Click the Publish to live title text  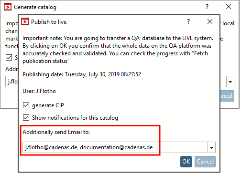pos(49,22)
